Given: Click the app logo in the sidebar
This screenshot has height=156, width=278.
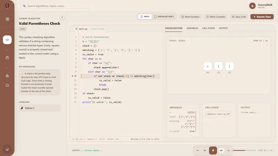Looking at the screenshot, I should (x=7, y=6).
